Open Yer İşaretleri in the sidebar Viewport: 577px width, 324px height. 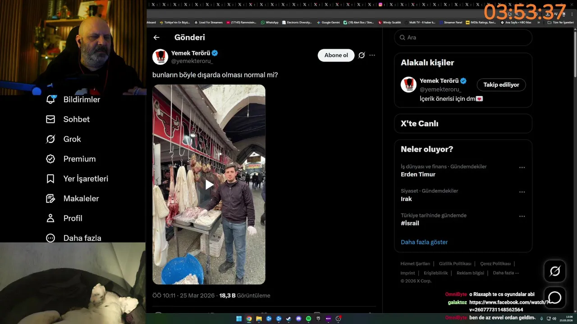[77, 179]
